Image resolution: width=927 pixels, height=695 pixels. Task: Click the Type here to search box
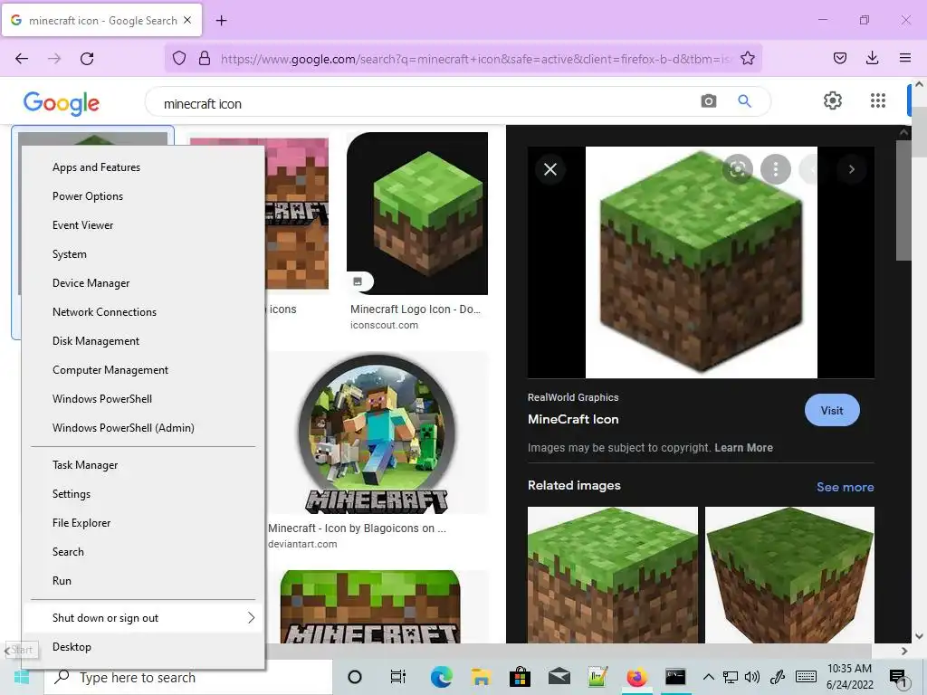click(188, 677)
